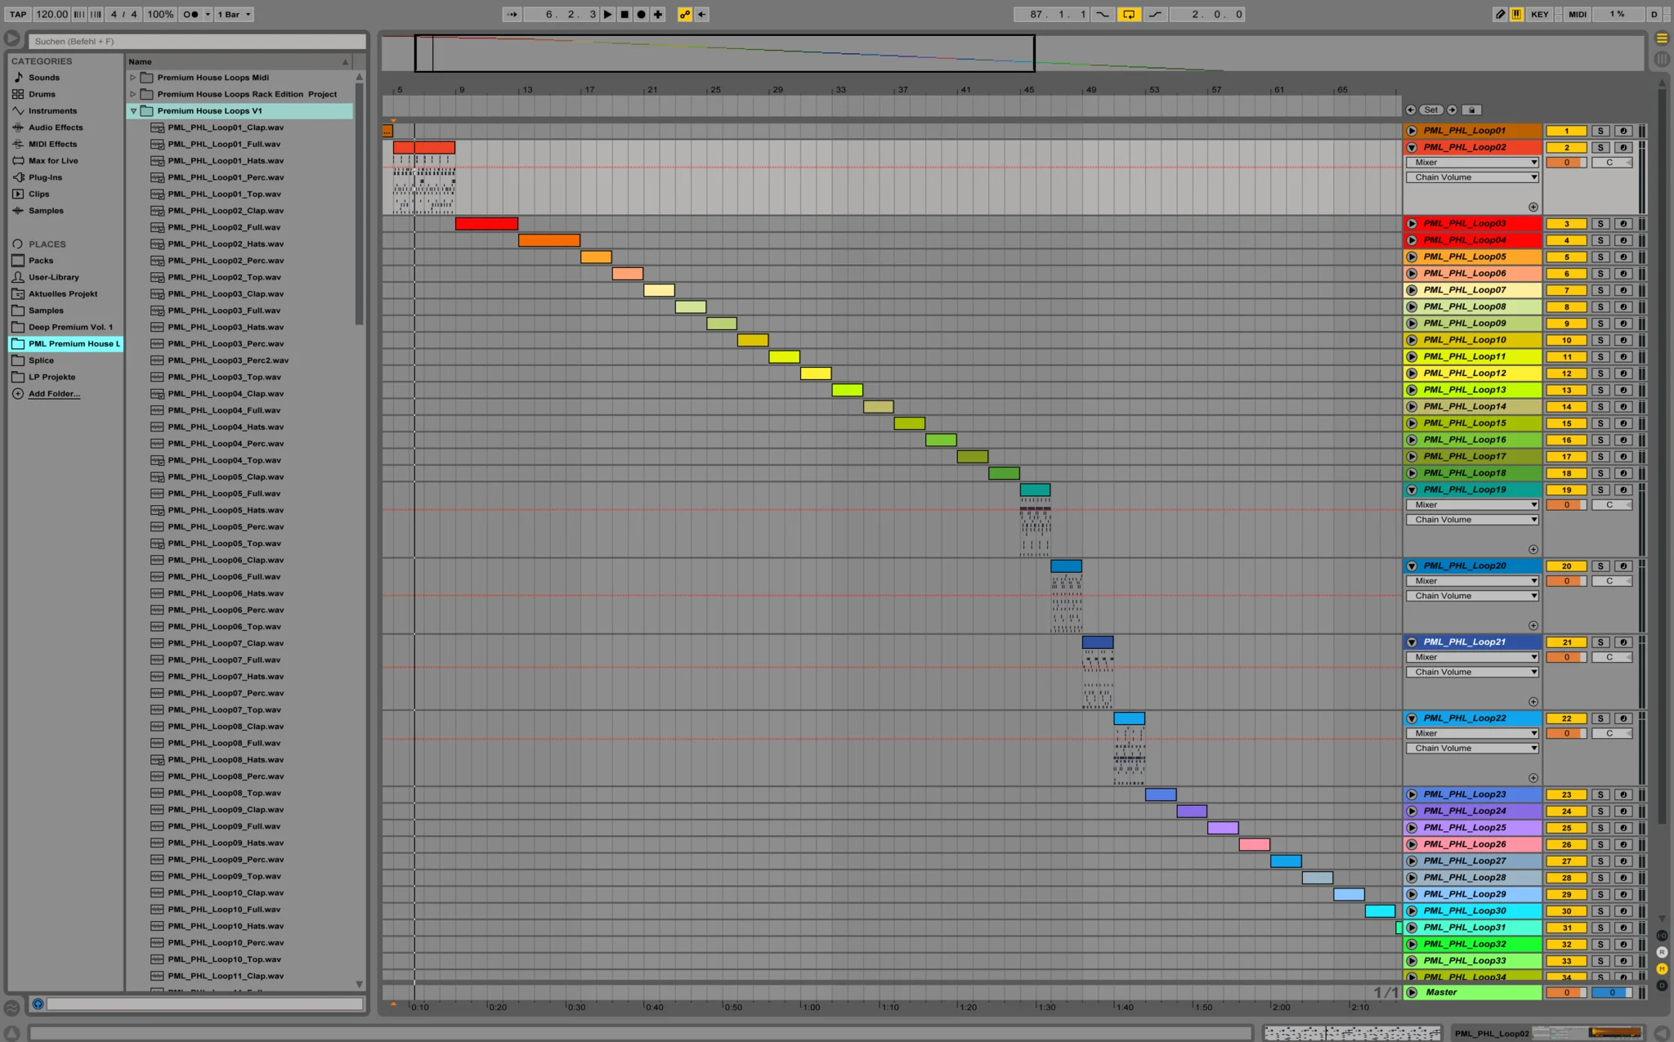Viewport: 1674px width, 1042px height.
Task: Toggle the Follow playback button
Action: pos(512,14)
